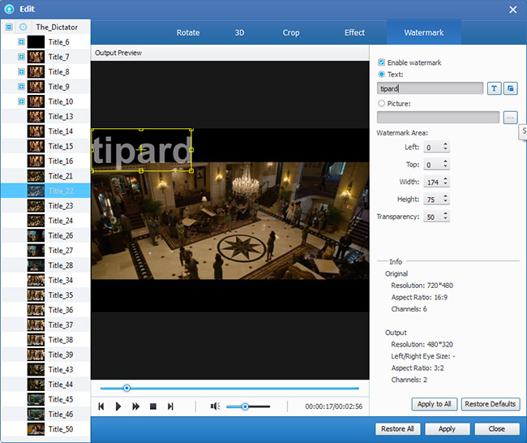The height and width of the screenshot is (443, 527).
Task: Click the Title_24 thumbnail
Action: click(x=36, y=221)
